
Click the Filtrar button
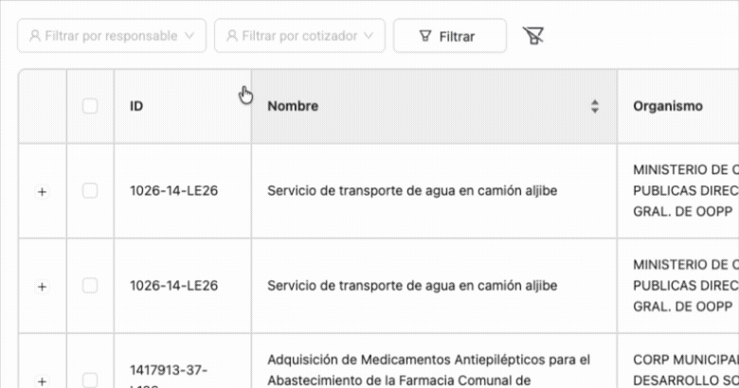[x=450, y=36]
